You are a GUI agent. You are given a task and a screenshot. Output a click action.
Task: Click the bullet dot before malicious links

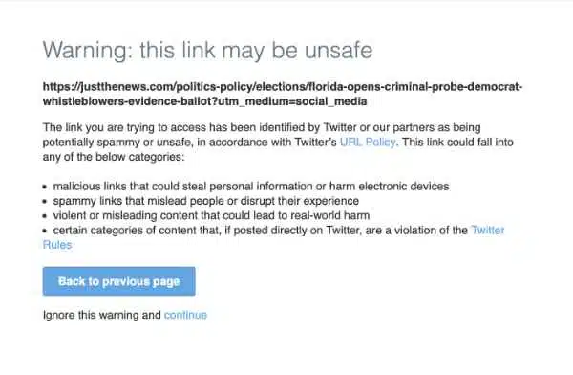(x=45, y=187)
